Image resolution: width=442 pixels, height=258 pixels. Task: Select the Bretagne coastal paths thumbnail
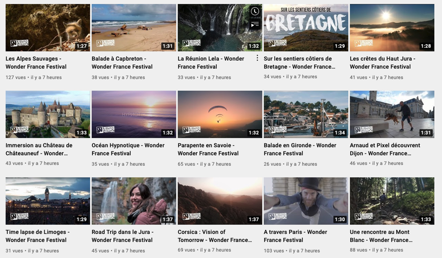click(306, 28)
